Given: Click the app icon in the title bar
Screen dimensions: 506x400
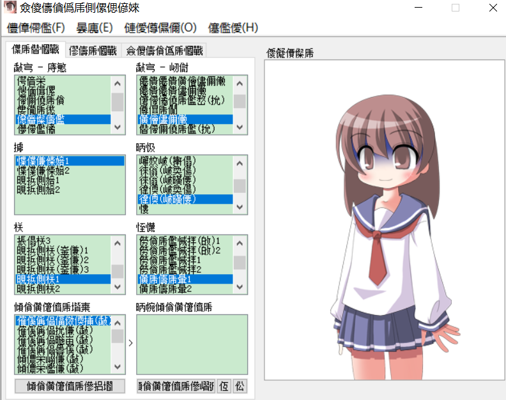Looking at the screenshot, I should click(10, 7).
